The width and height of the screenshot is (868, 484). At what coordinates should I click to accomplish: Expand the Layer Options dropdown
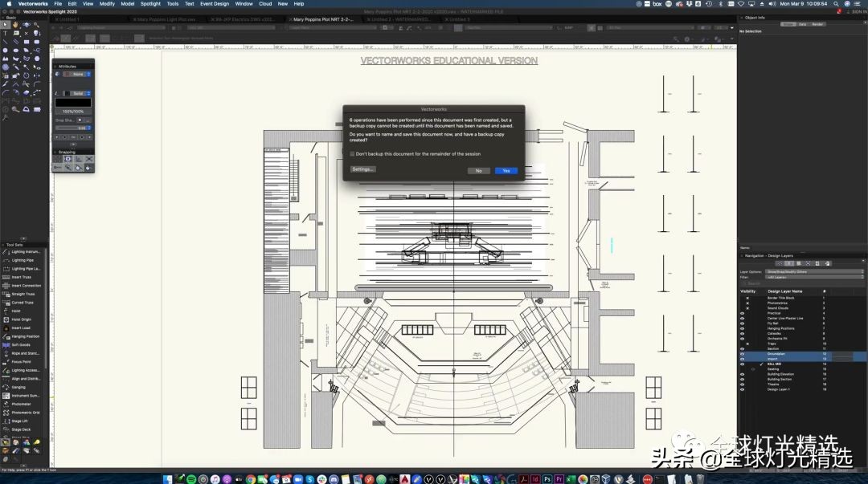pyautogui.click(x=813, y=272)
